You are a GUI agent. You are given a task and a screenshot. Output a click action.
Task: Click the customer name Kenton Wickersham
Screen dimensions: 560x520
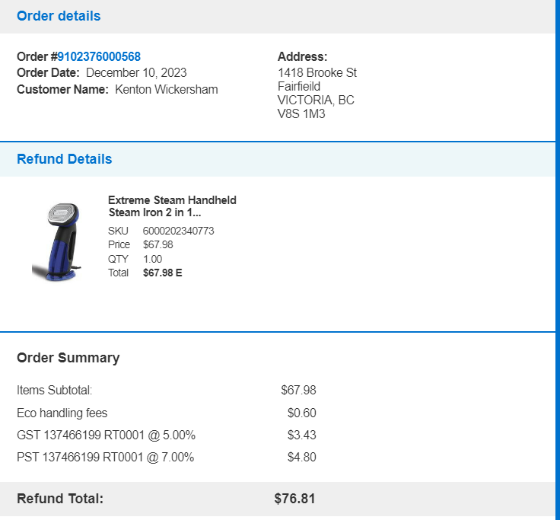[x=167, y=89]
